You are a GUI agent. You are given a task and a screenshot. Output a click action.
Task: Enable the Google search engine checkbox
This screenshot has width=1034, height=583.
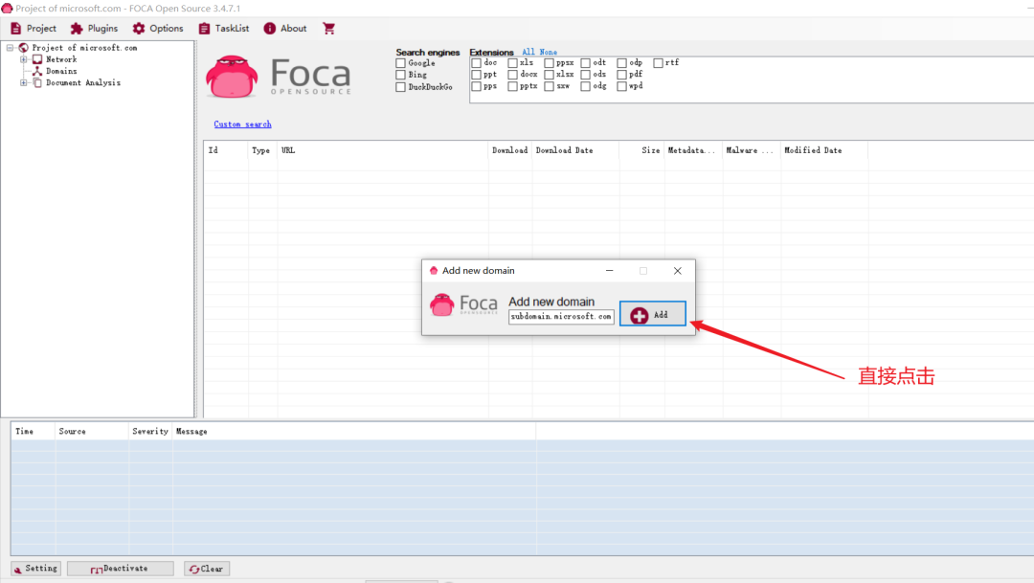400,63
